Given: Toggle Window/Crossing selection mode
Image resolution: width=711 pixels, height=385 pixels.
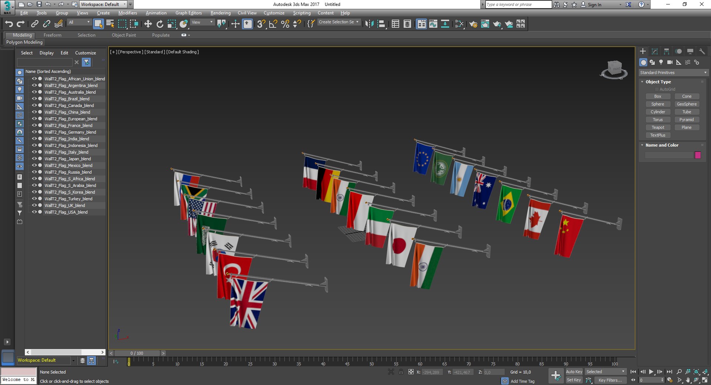Looking at the screenshot, I should 134,24.
